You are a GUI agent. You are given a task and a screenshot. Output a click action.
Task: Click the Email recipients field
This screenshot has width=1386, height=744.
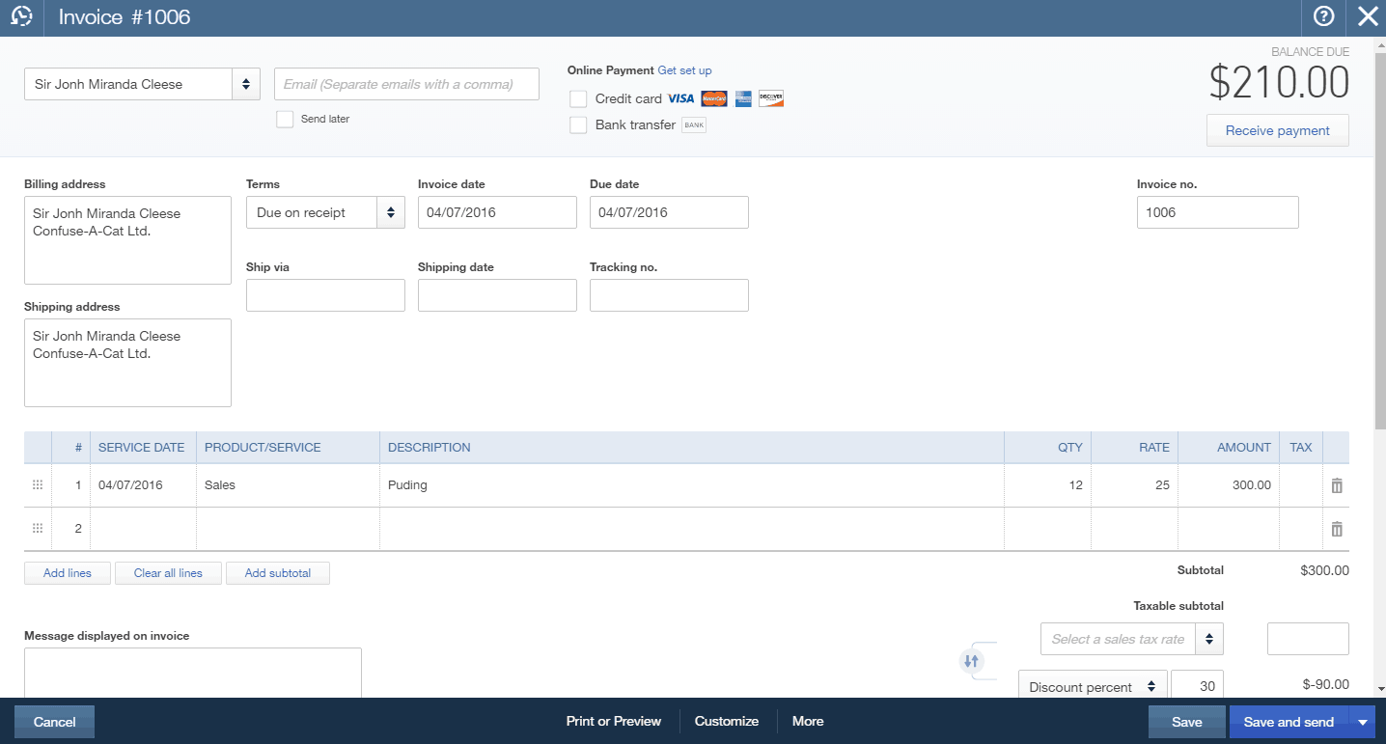tap(405, 84)
